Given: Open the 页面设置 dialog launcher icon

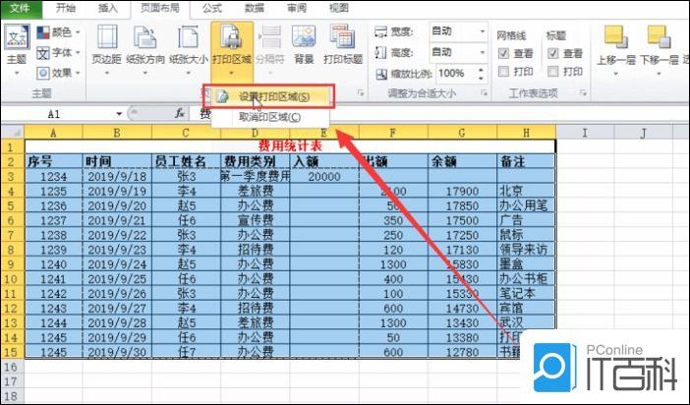Looking at the screenshot, I should coord(361,92).
